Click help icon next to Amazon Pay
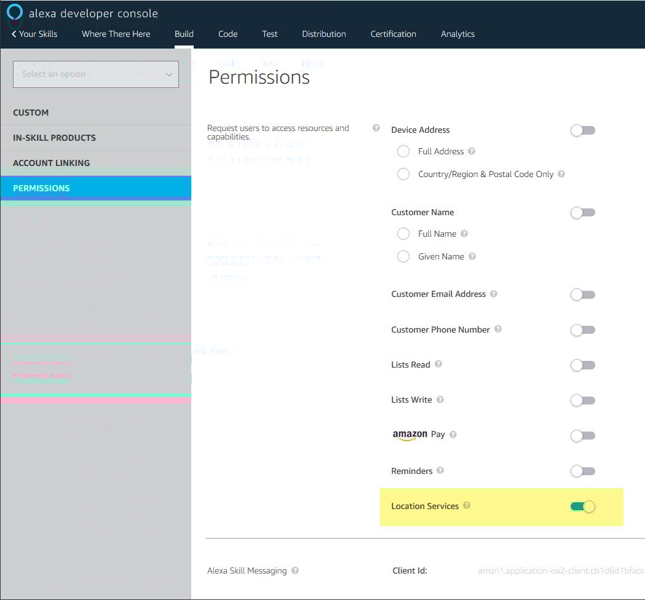Image resolution: width=645 pixels, height=600 pixels. click(x=453, y=434)
